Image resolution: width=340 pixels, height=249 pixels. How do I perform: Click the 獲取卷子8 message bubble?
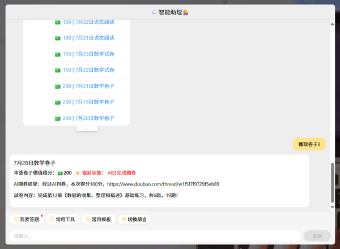point(309,144)
